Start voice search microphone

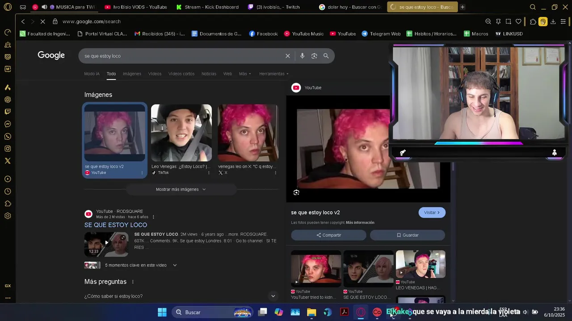pos(303,56)
